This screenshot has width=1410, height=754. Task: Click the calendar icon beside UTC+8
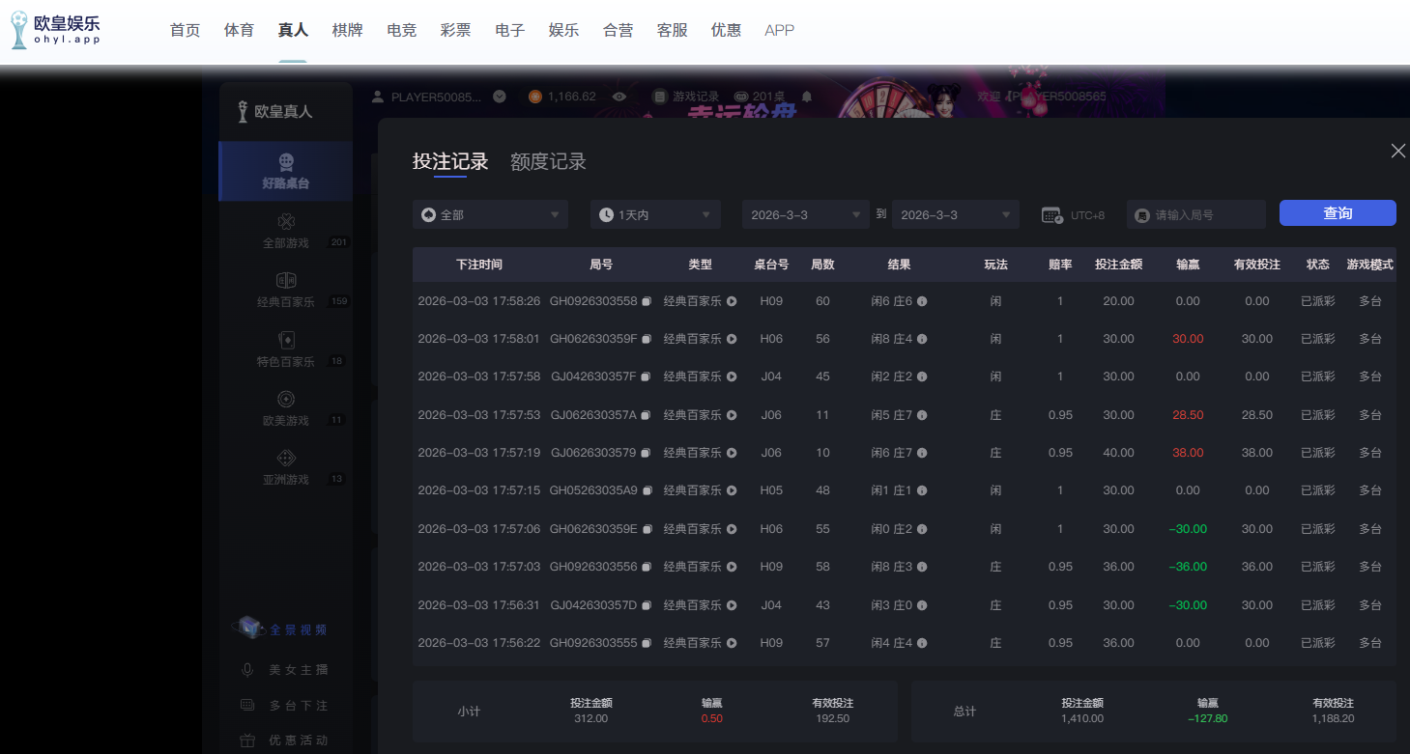click(x=1052, y=215)
